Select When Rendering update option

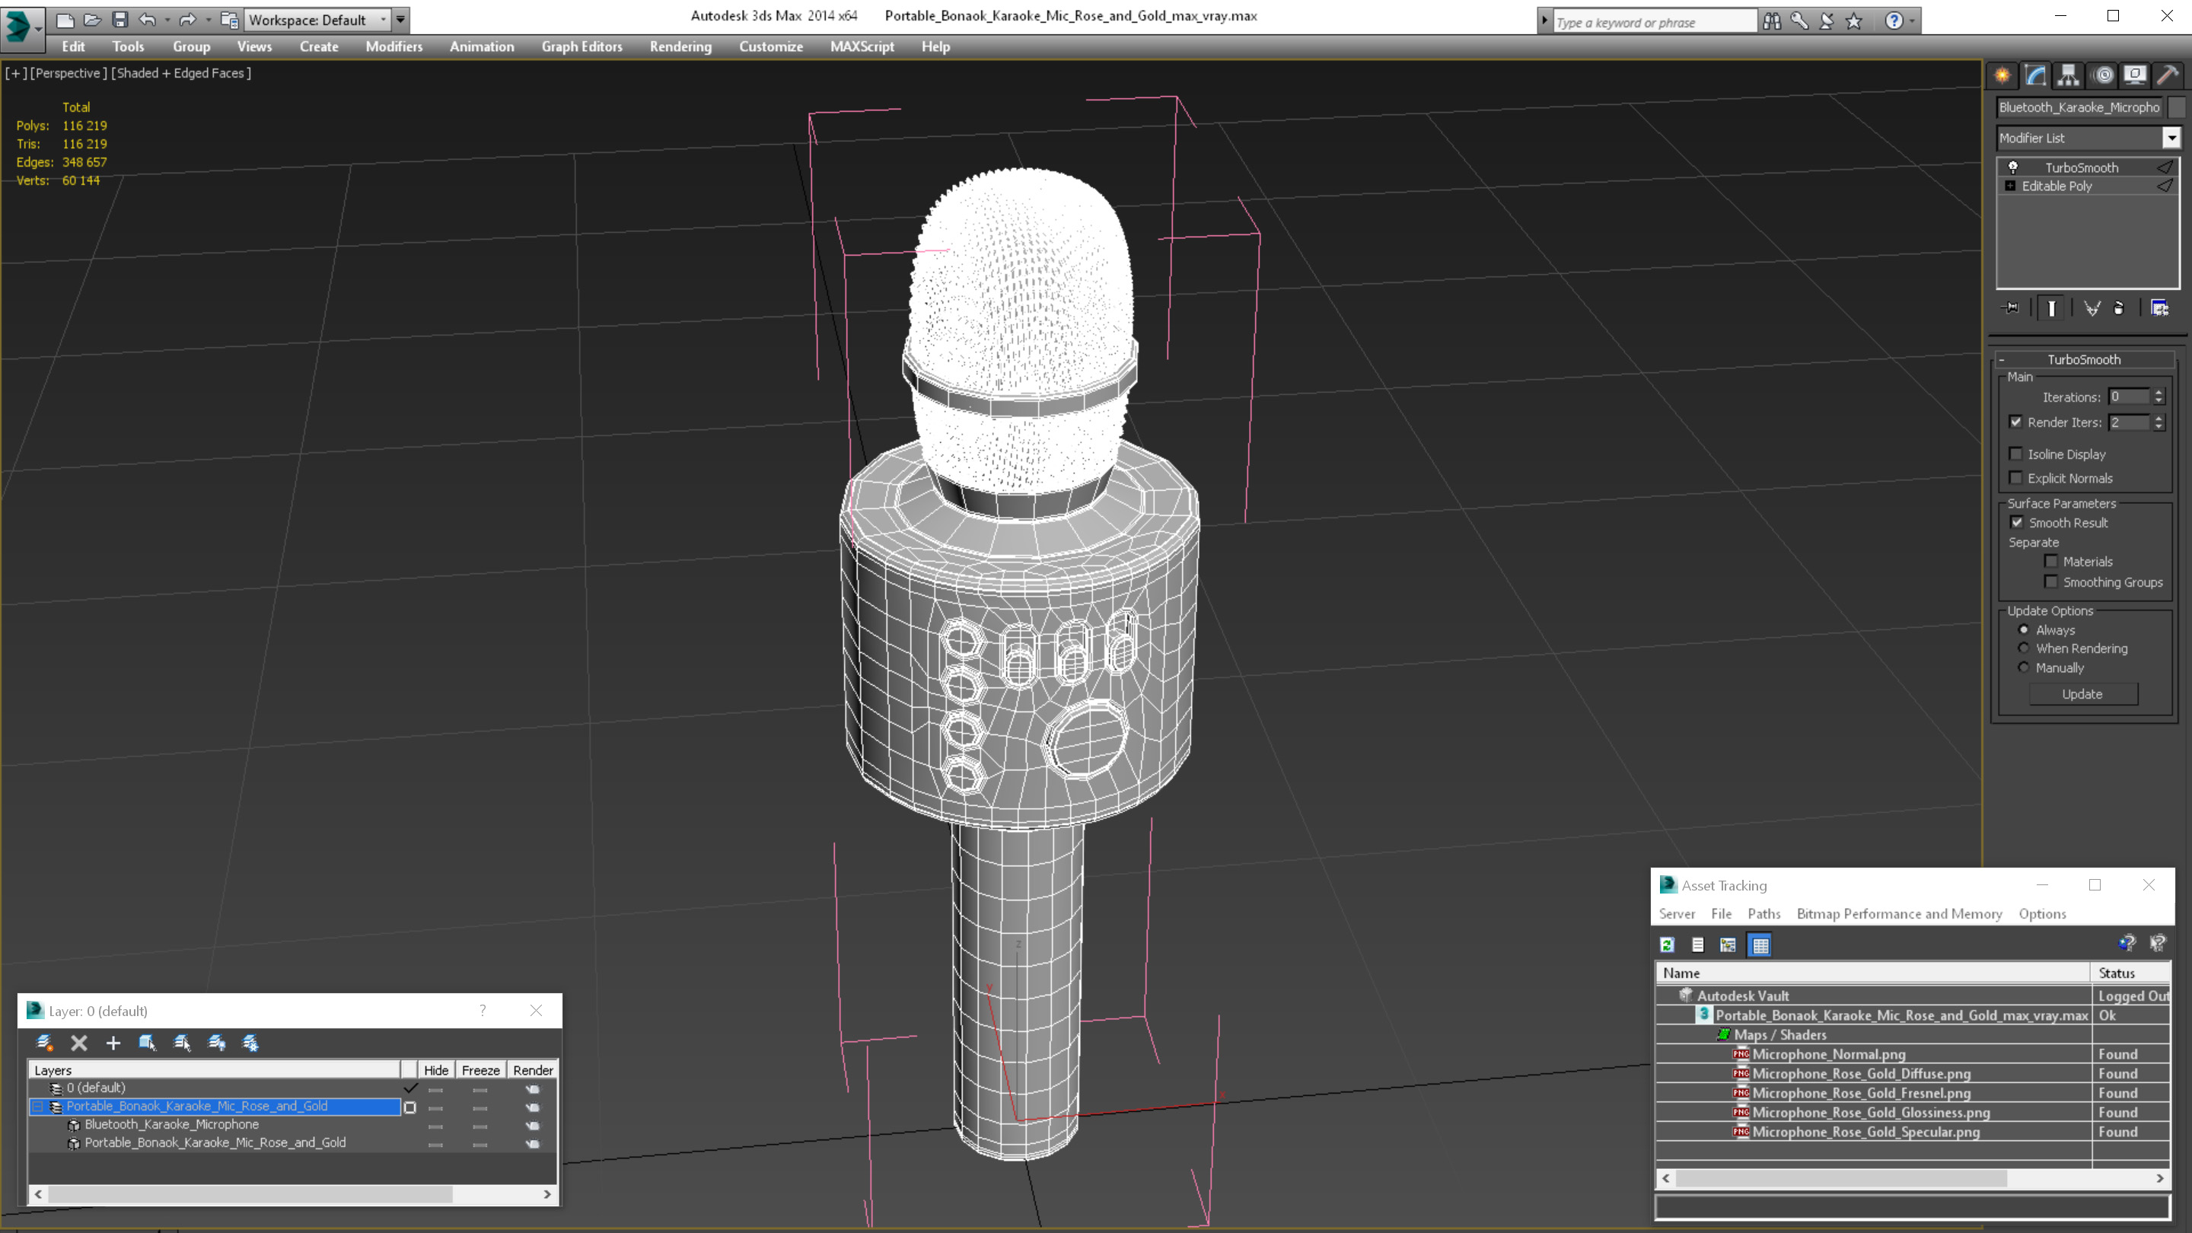(2024, 648)
